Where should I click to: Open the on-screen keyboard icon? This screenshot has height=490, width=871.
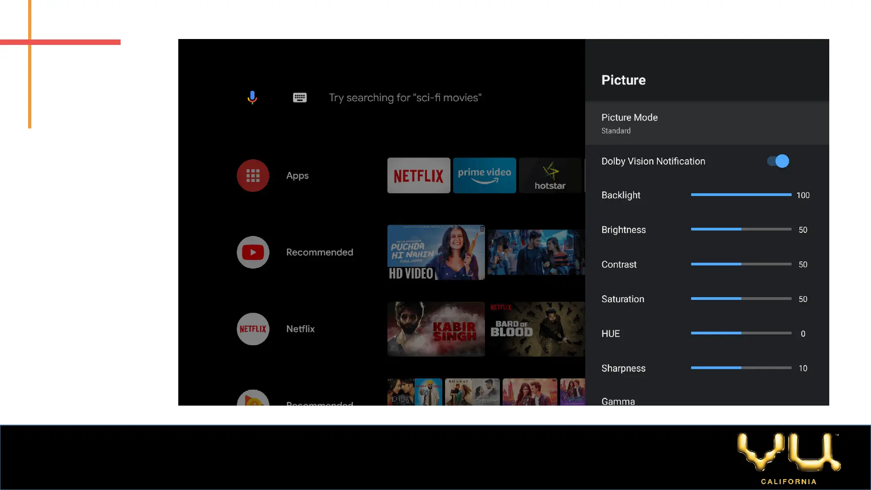click(x=299, y=98)
